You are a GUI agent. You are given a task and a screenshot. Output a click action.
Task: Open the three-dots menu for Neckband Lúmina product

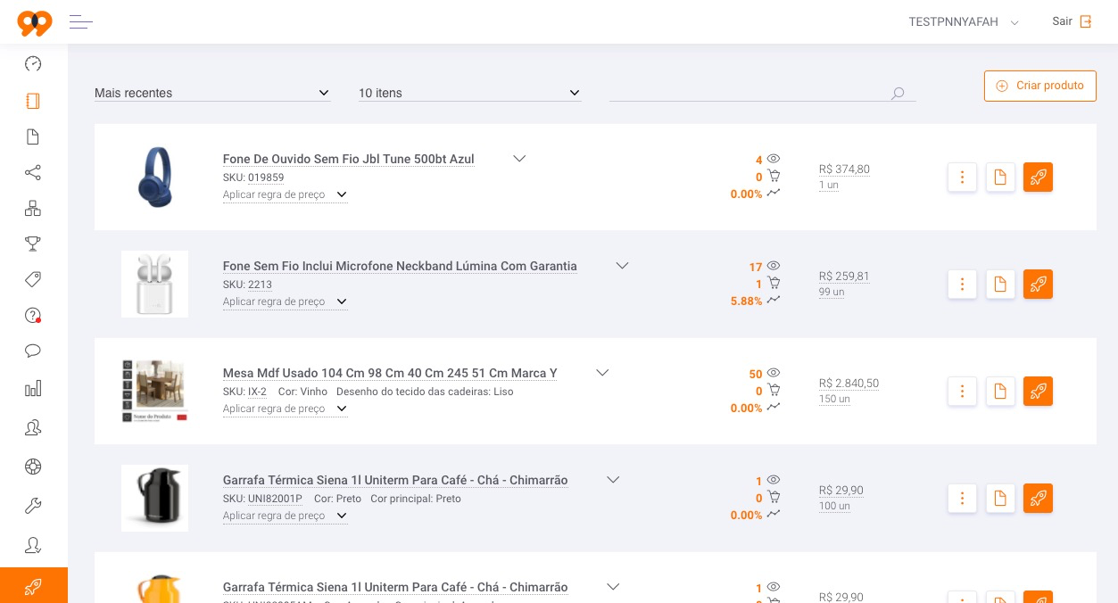click(x=962, y=284)
